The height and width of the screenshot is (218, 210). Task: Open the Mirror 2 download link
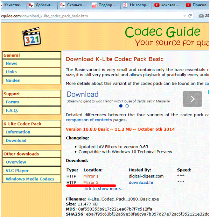point(91,182)
